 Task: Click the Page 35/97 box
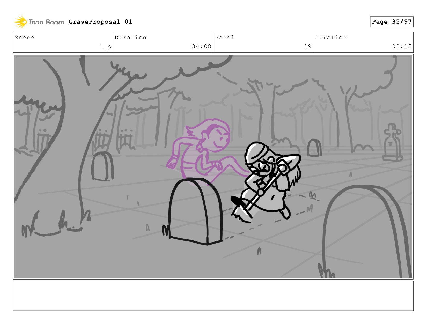click(392, 22)
